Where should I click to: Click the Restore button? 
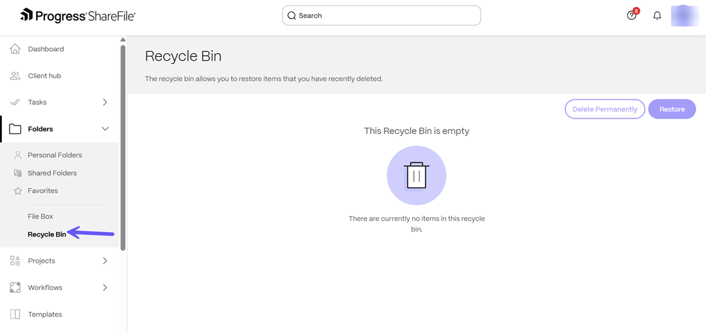coord(672,110)
